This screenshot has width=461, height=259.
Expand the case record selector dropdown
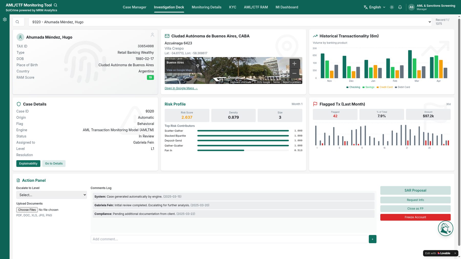(230, 22)
